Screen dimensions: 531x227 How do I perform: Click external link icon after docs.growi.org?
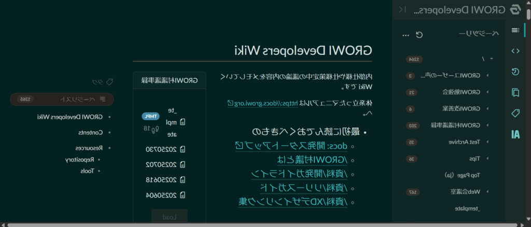coord(230,103)
